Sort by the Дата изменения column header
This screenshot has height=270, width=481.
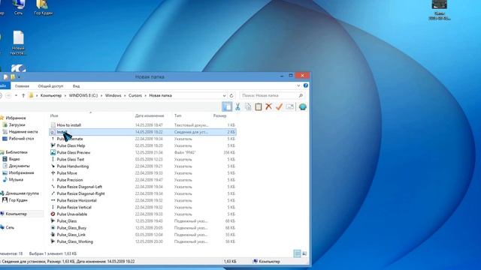pyautogui.click(x=150, y=115)
